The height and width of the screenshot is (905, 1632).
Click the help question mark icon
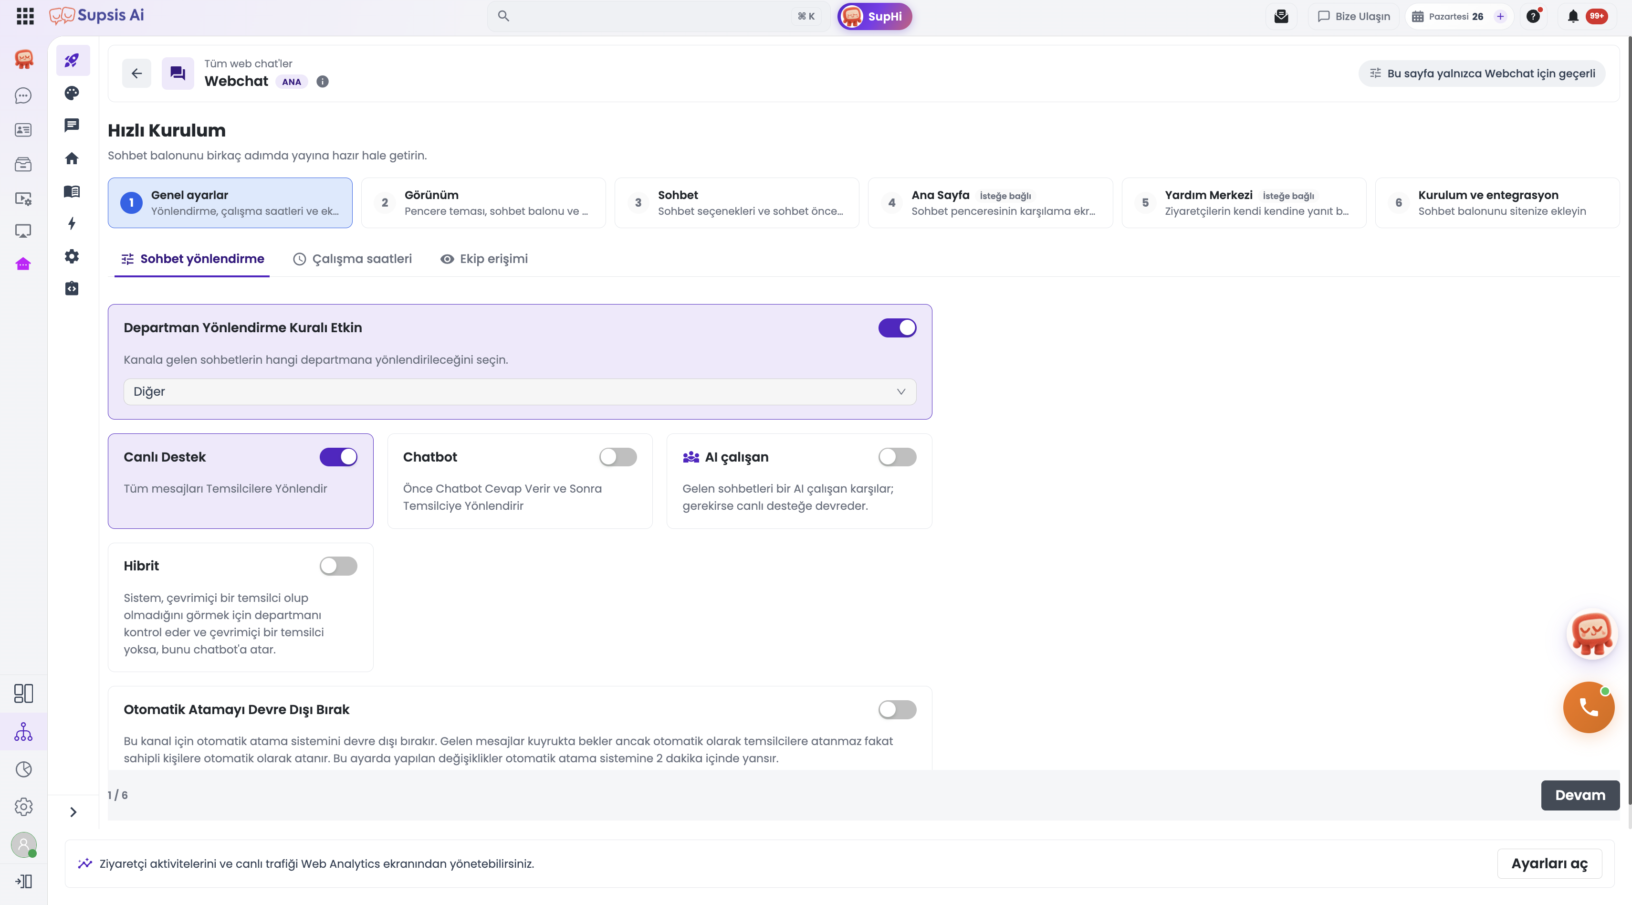click(1533, 17)
